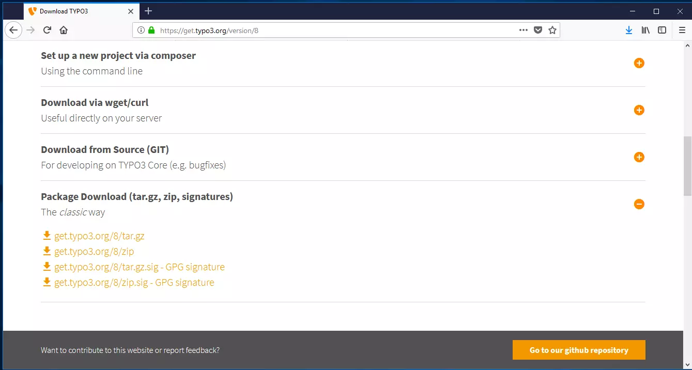Select the Download TYPO3 tab

81,11
